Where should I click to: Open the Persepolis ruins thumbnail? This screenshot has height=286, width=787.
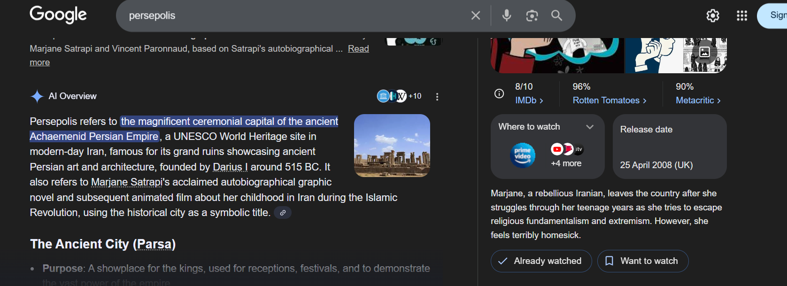pos(392,146)
